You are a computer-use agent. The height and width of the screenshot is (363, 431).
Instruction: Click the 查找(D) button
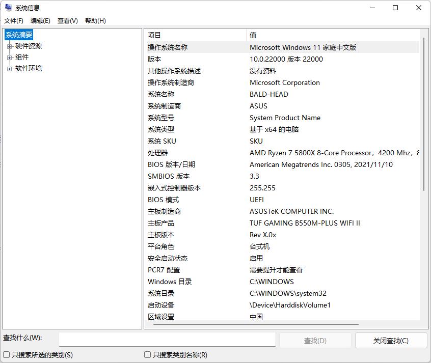[315, 341]
